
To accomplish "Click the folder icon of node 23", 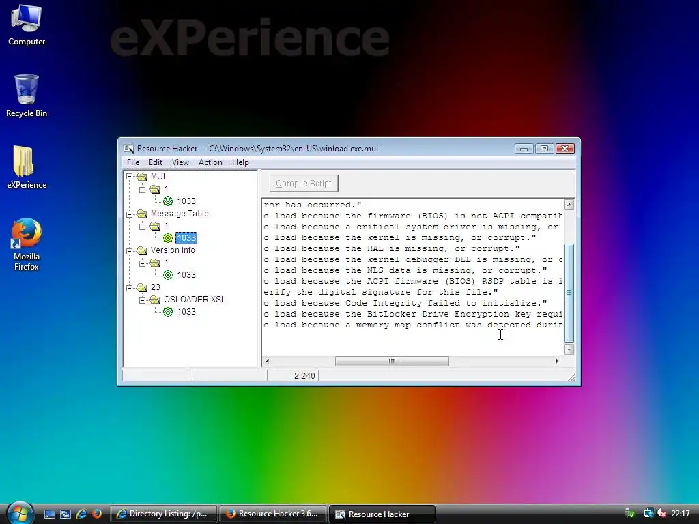I will (142, 288).
